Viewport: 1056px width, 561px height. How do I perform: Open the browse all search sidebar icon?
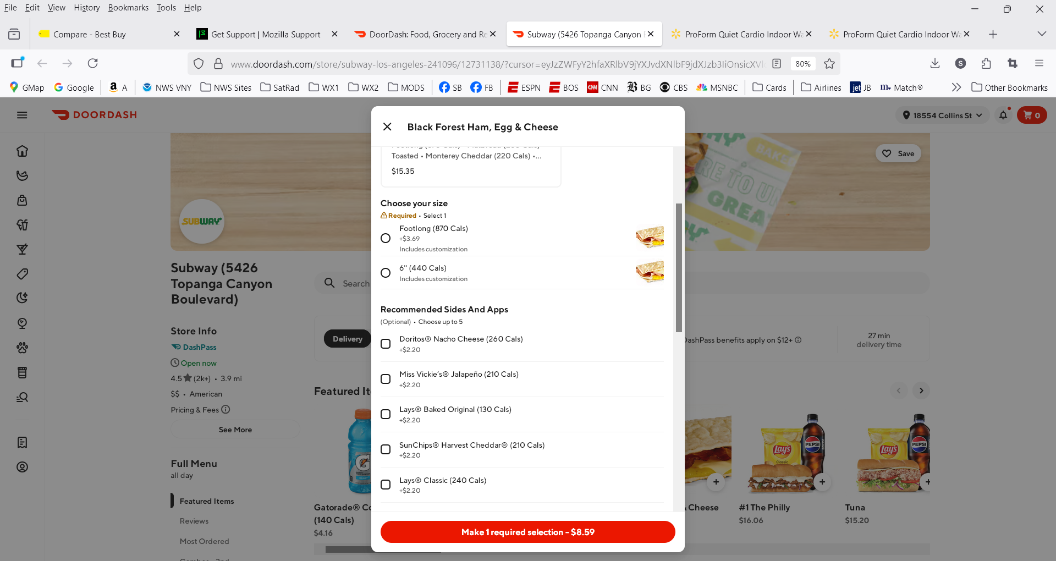click(22, 397)
